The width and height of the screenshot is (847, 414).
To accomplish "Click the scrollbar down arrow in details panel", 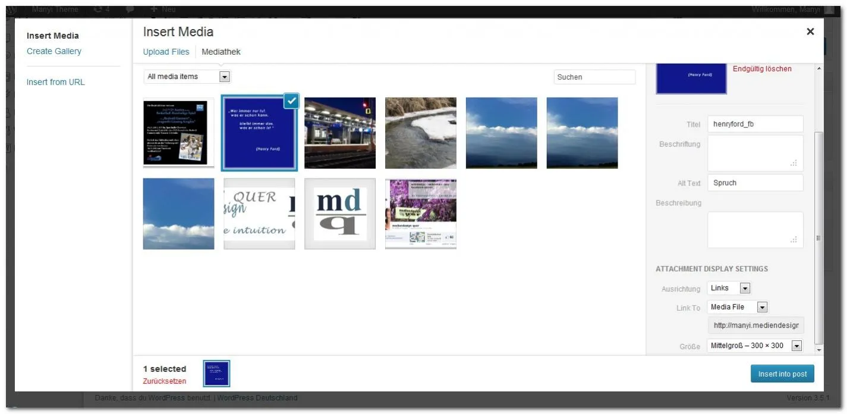I will coord(819,350).
